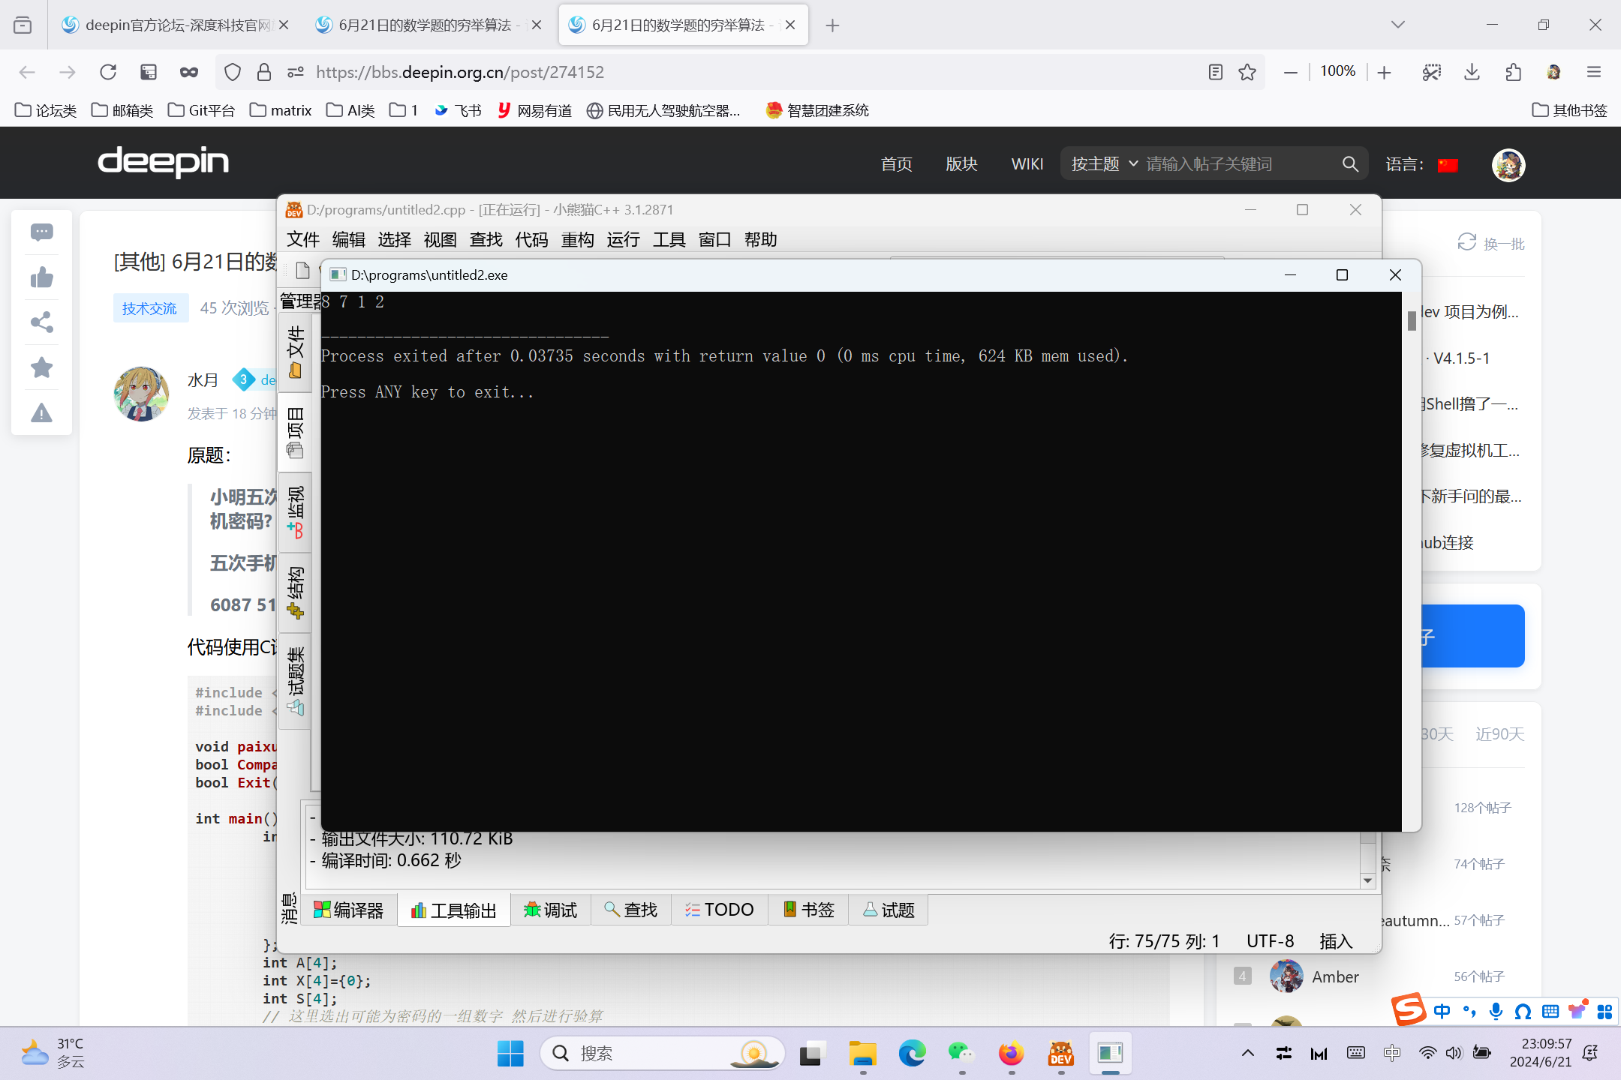1621x1080 pixels.
Task: Select the TODO bottom tab
Action: click(719, 910)
